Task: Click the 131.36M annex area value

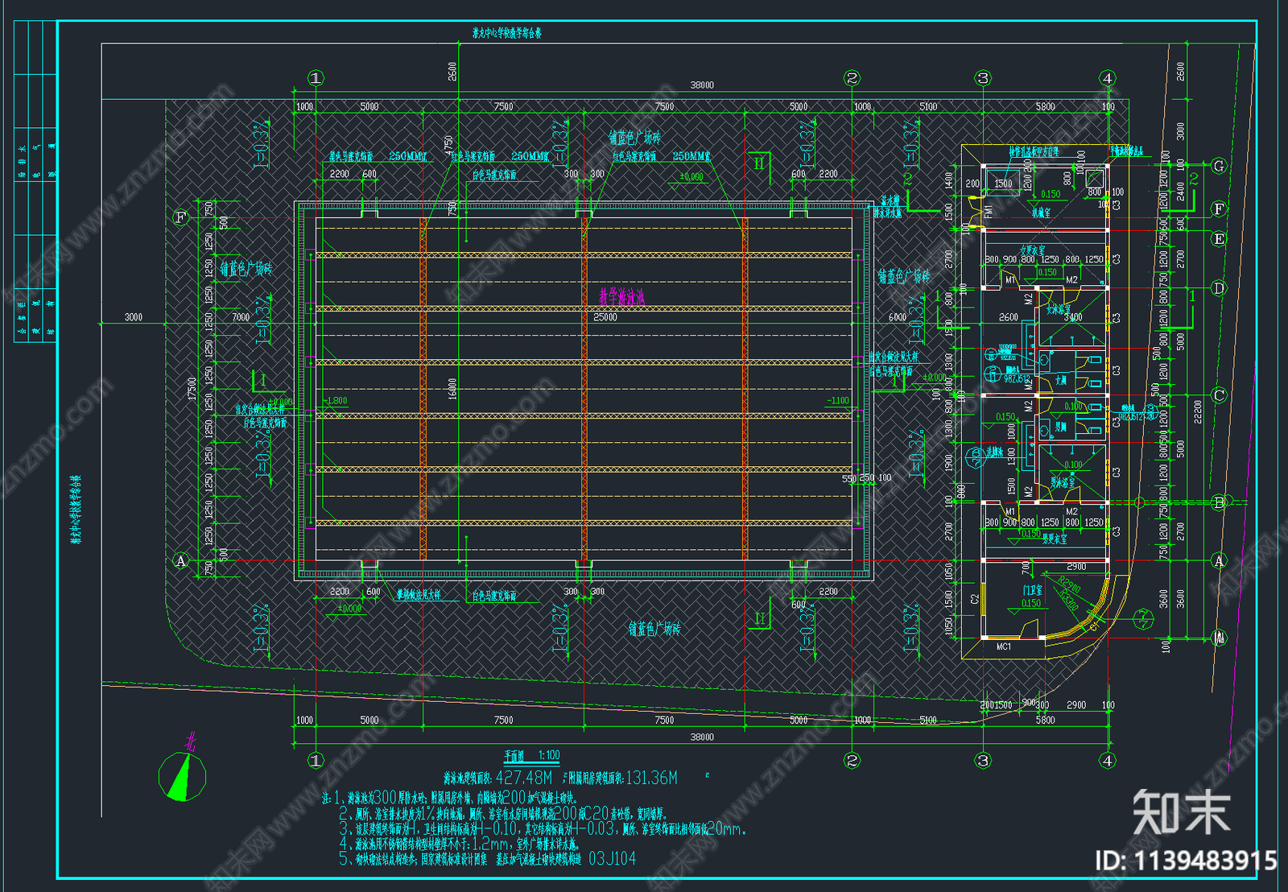Action: click(652, 778)
